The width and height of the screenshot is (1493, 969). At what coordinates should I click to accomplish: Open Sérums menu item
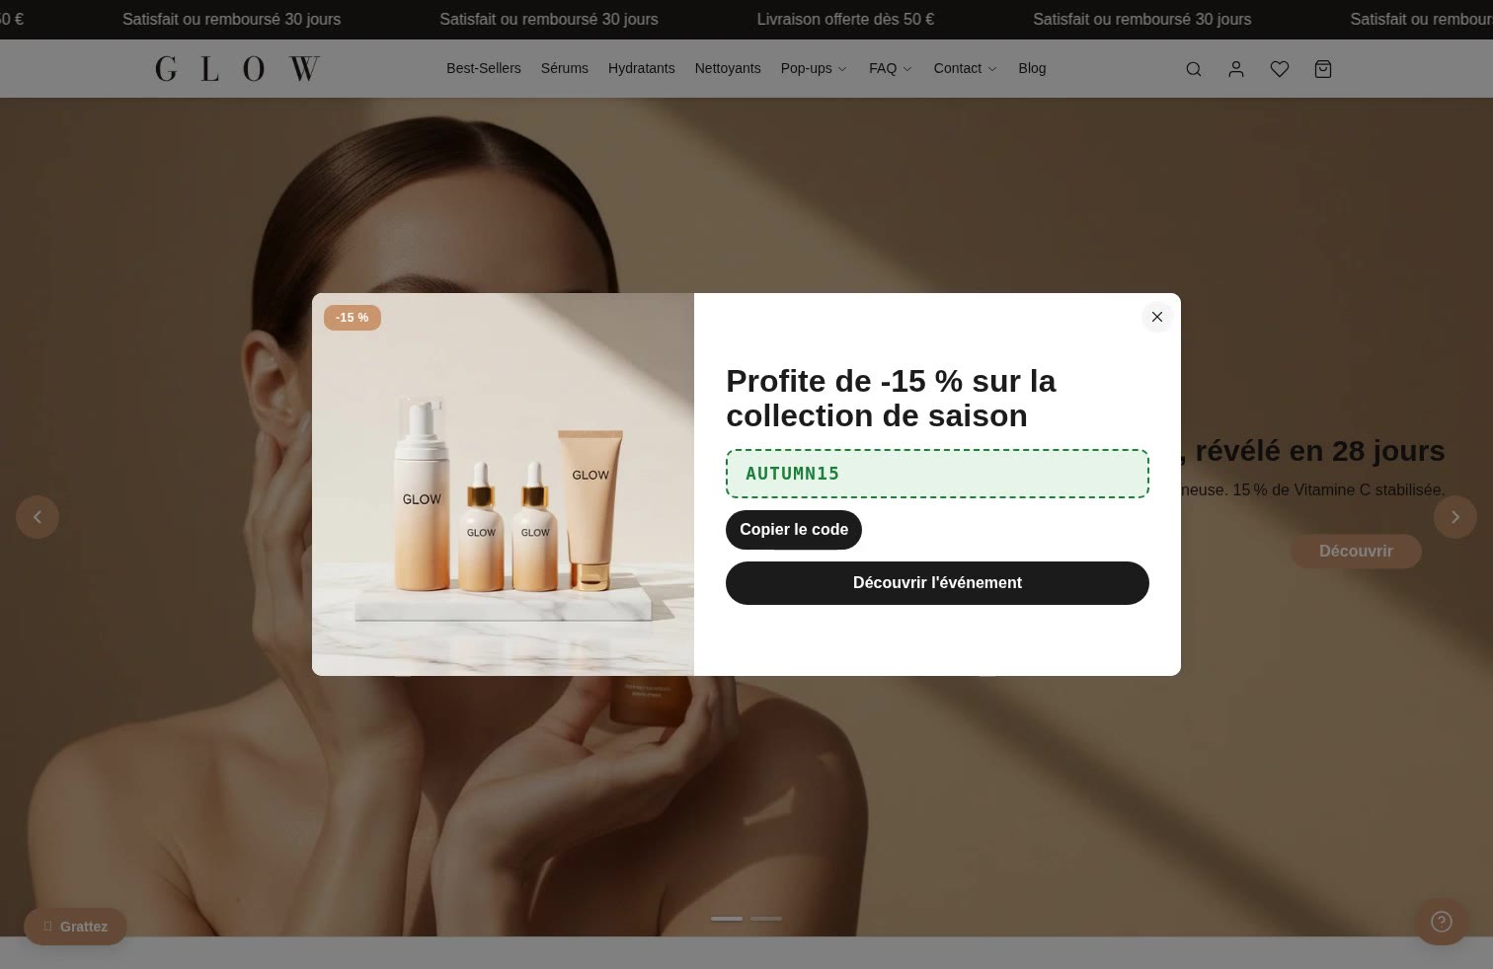[565, 68]
